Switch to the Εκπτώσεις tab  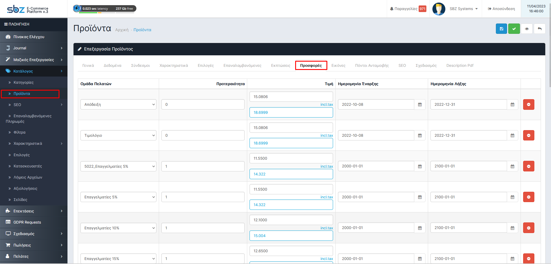(x=281, y=66)
